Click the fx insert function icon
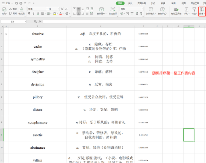The image size is (206, 163). 40,22
